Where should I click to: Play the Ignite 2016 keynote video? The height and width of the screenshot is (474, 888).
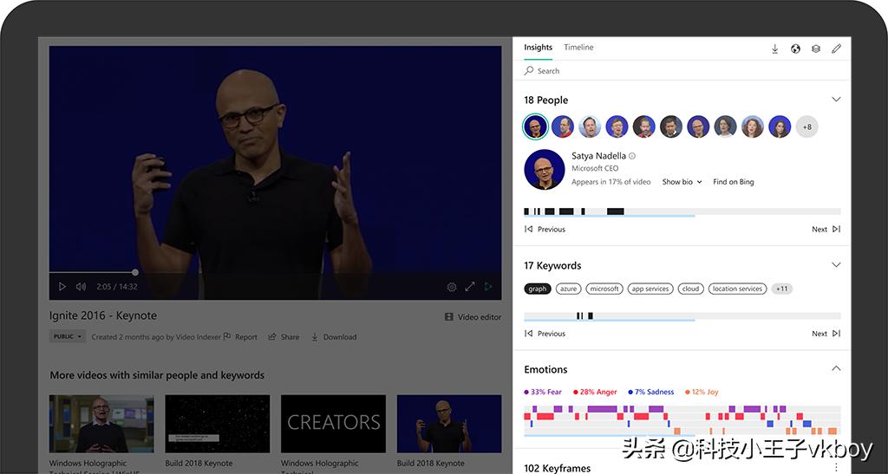click(62, 287)
